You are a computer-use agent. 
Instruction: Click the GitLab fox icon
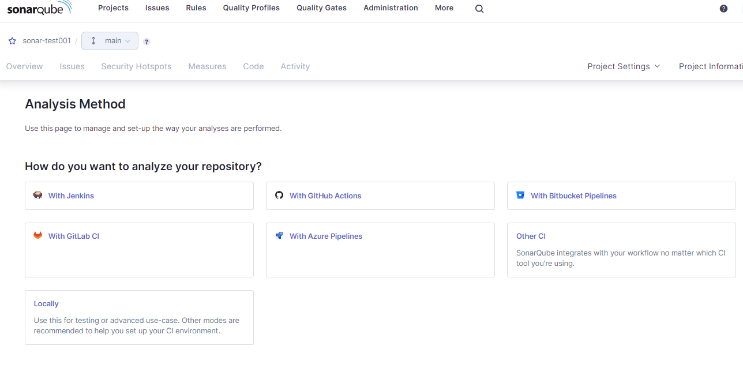(x=38, y=236)
